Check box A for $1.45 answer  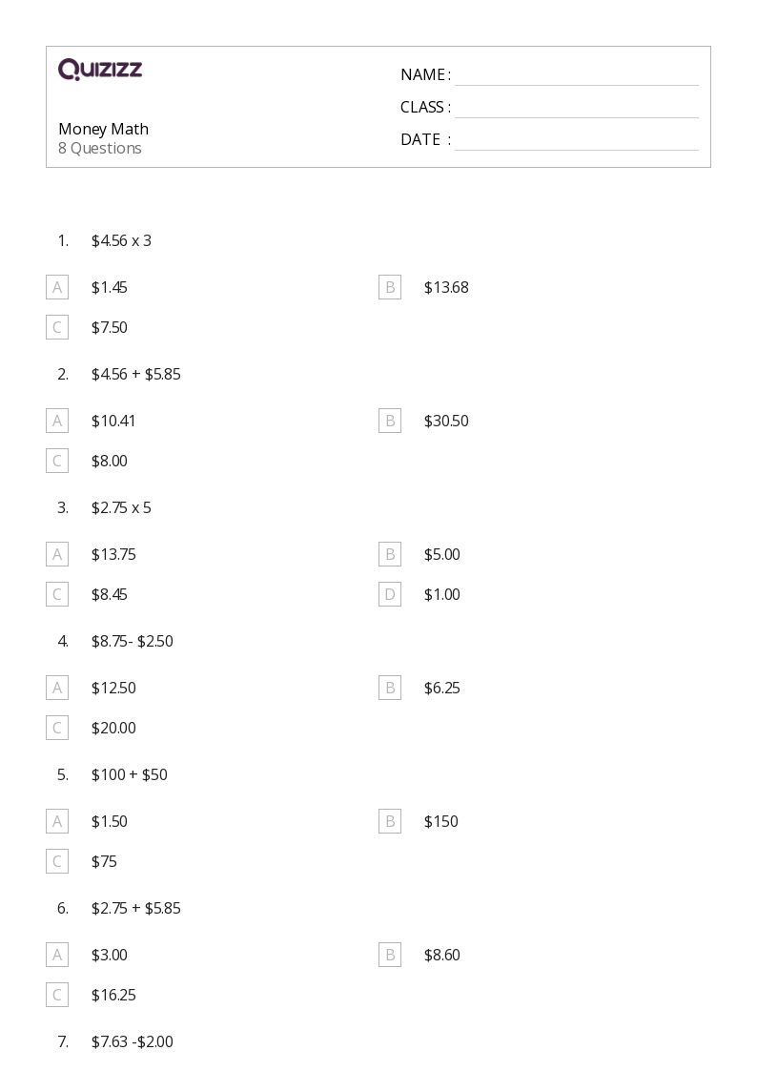57,288
